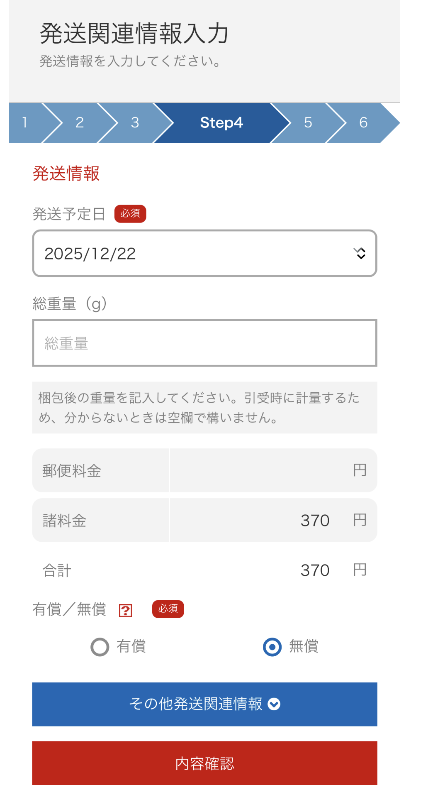Expand the その他発送関連情報 section
The image size is (428, 802).
204,704
